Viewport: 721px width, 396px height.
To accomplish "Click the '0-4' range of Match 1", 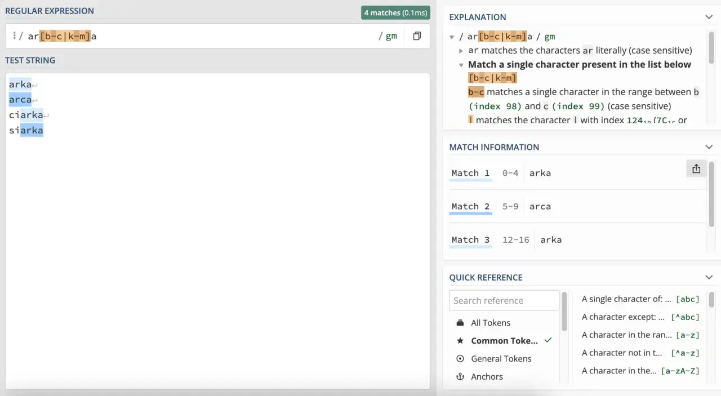I will click(x=510, y=173).
